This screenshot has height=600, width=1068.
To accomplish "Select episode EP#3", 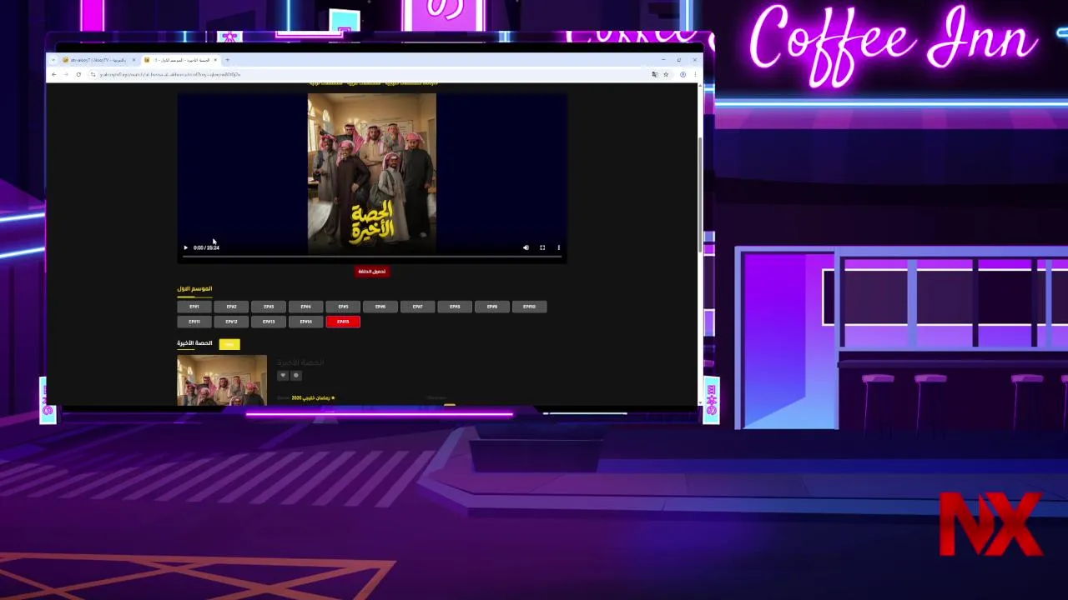I will tap(269, 307).
